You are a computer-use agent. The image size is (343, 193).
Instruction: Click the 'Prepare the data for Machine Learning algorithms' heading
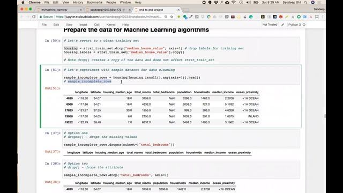click(x=136, y=30)
